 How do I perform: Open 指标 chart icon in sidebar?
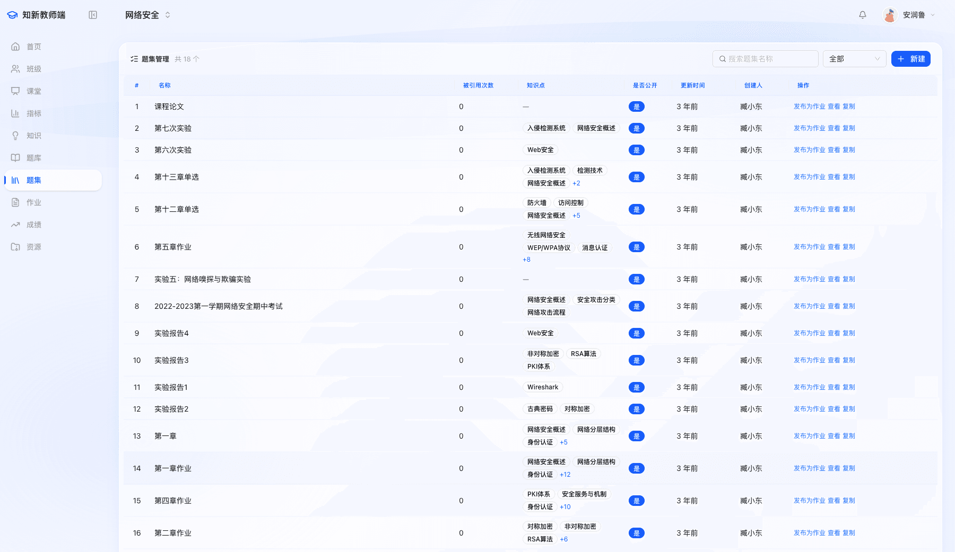point(16,113)
